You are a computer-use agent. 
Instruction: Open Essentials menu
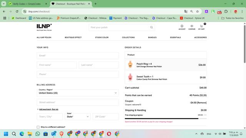(175, 38)
